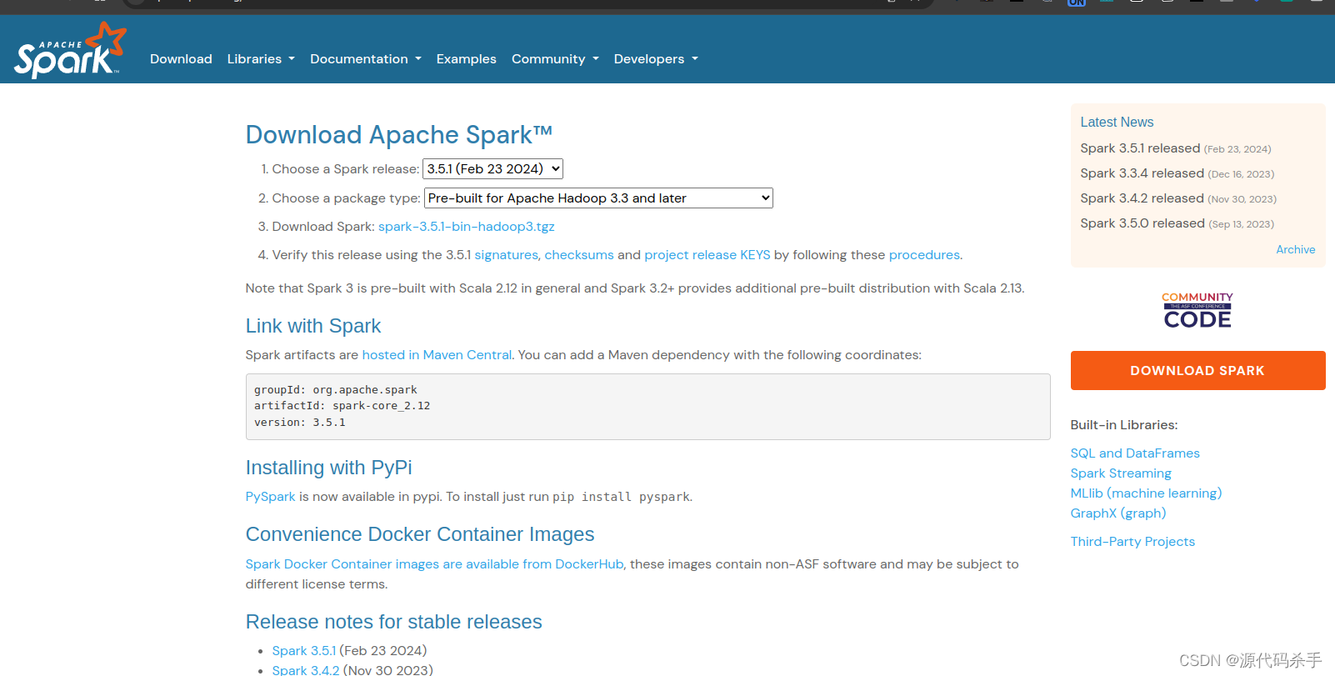Open Third-Party Projects link
This screenshot has width=1335, height=676.
[x=1132, y=542]
